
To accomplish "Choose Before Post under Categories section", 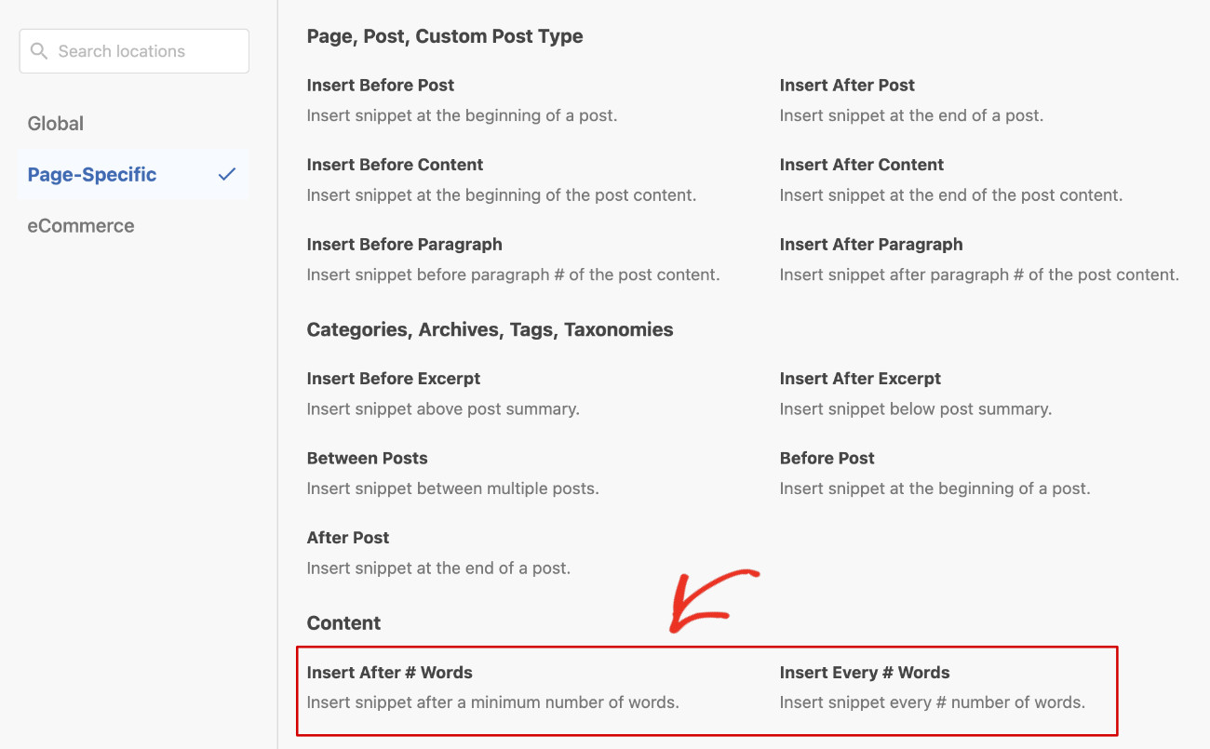I will (827, 458).
